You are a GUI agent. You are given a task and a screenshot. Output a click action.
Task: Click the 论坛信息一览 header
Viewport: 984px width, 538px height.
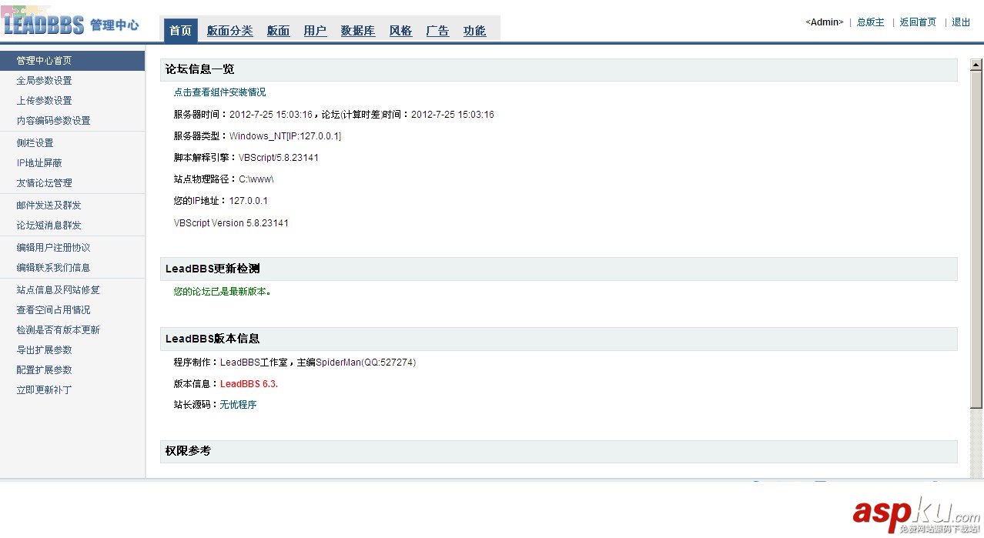point(559,69)
